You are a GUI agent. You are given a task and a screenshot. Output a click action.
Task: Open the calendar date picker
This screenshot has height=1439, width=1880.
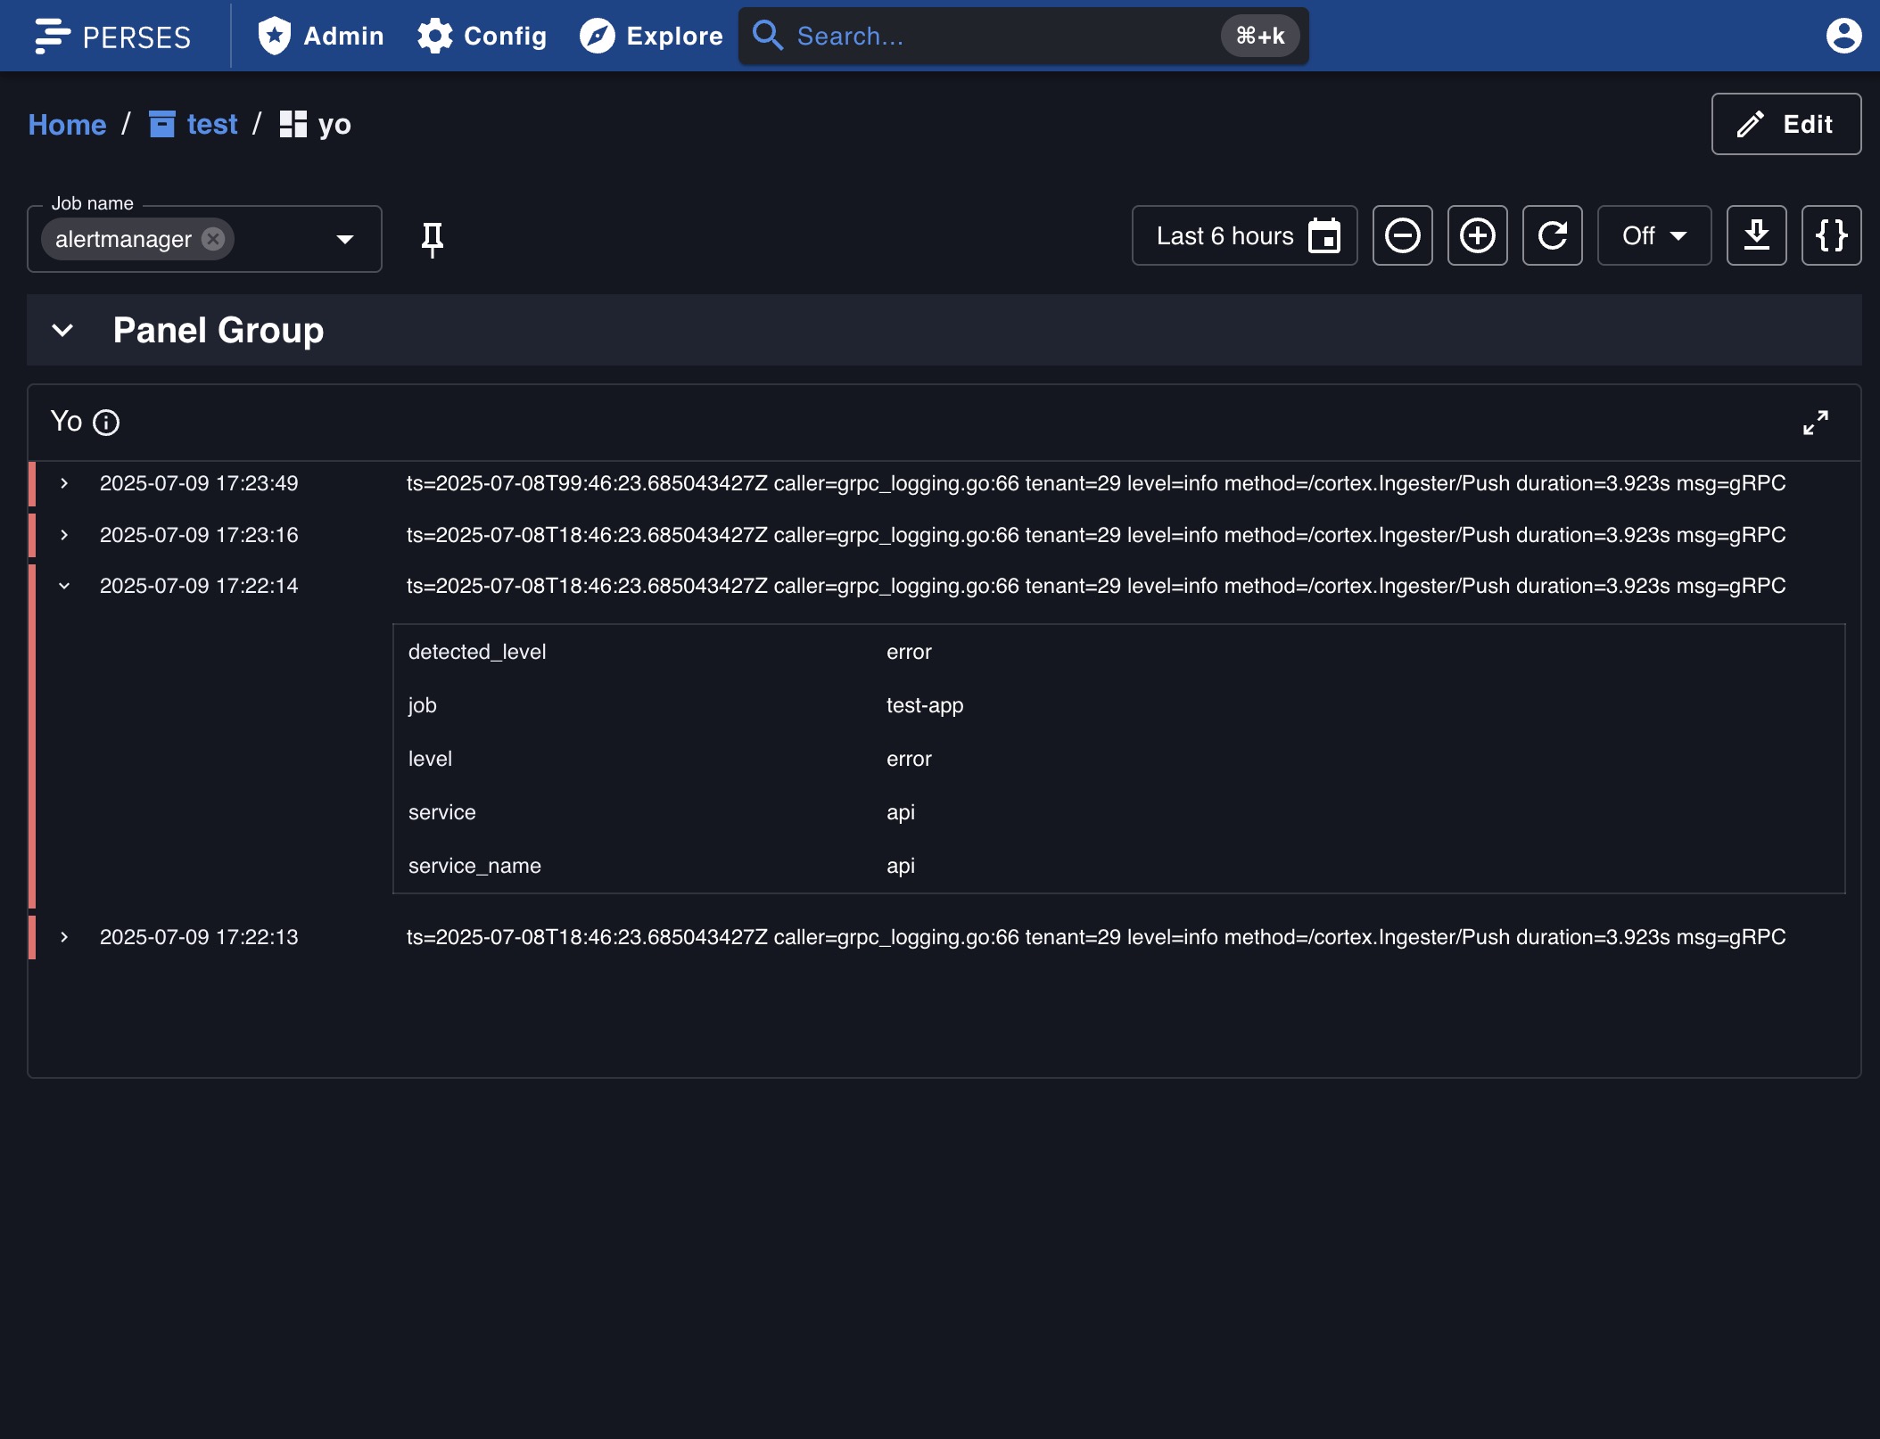click(x=1325, y=235)
